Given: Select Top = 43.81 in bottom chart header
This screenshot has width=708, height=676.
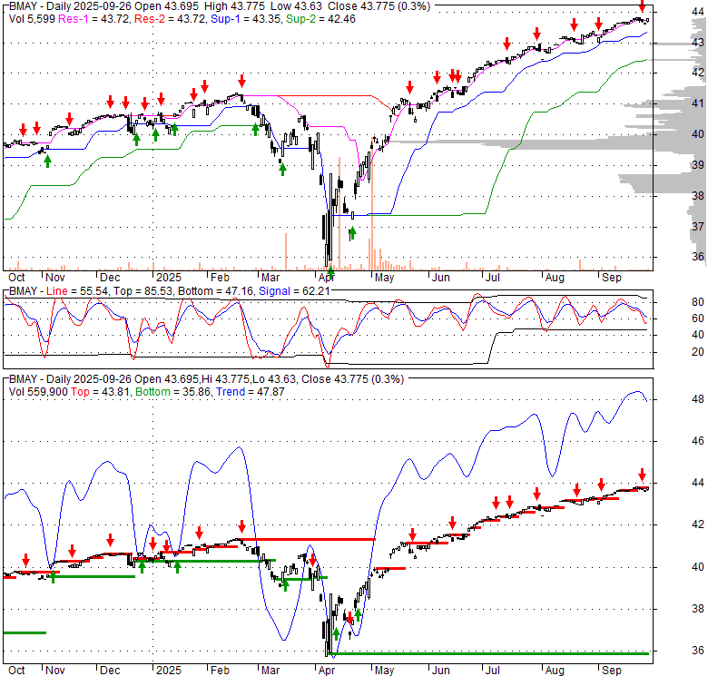Looking at the screenshot, I should 101,392.
